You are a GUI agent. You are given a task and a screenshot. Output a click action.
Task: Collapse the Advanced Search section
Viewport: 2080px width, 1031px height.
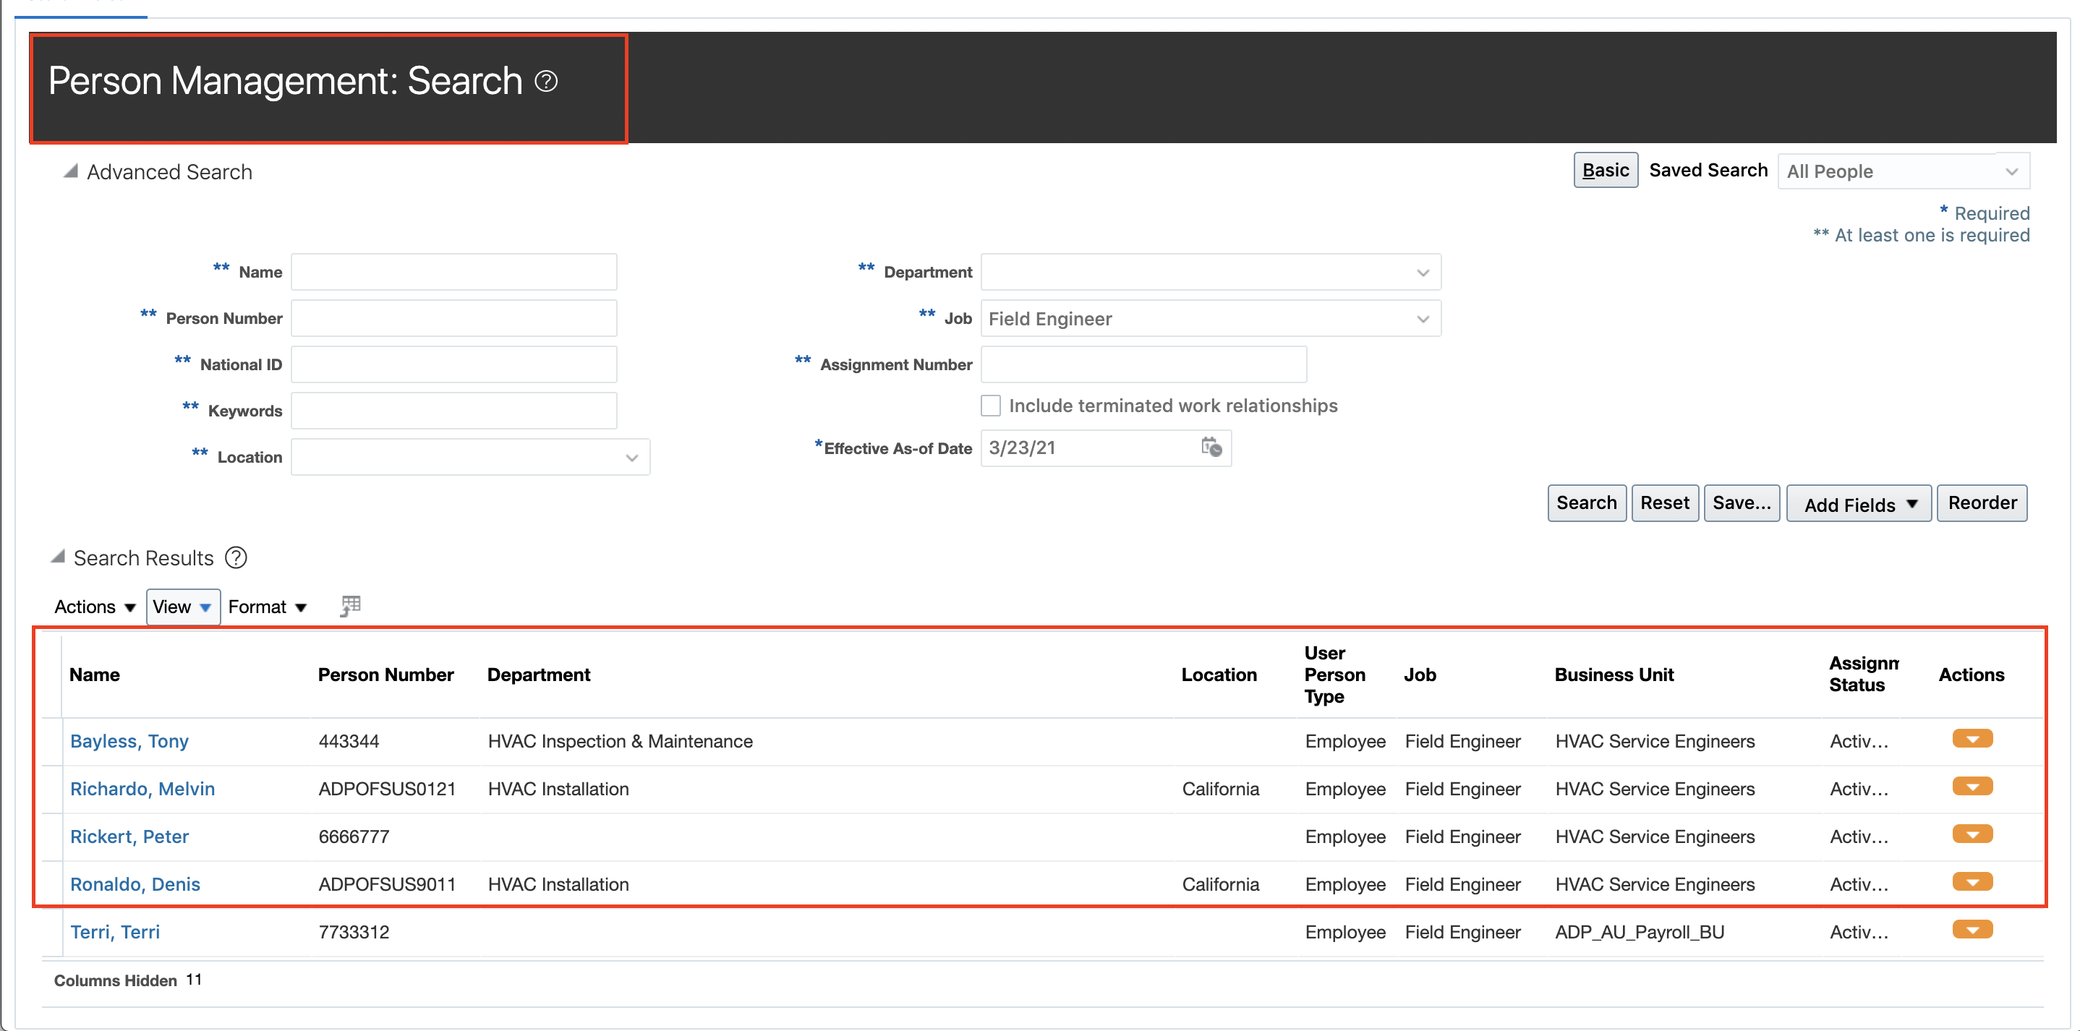(x=71, y=171)
